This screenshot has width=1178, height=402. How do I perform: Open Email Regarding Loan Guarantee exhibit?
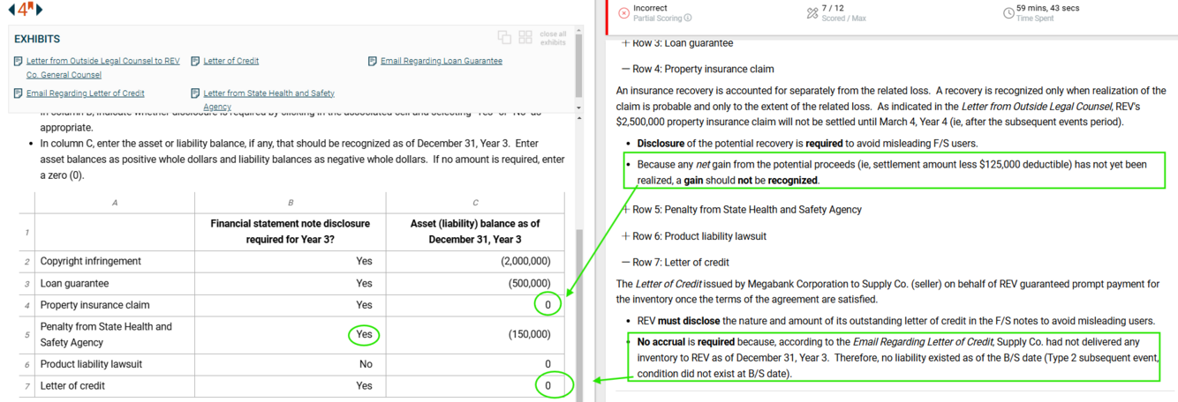(x=442, y=61)
